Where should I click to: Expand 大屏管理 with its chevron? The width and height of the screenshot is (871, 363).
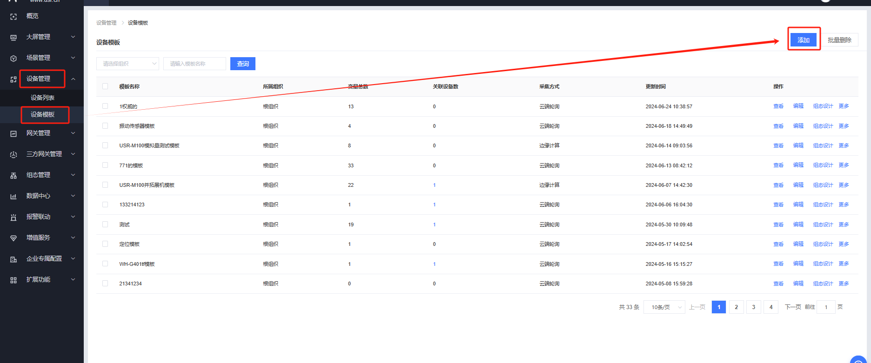(x=73, y=37)
